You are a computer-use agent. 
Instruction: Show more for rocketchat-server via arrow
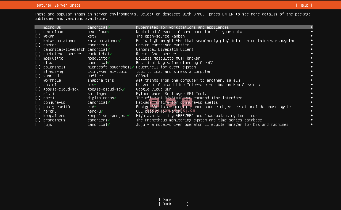pos(311,54)
